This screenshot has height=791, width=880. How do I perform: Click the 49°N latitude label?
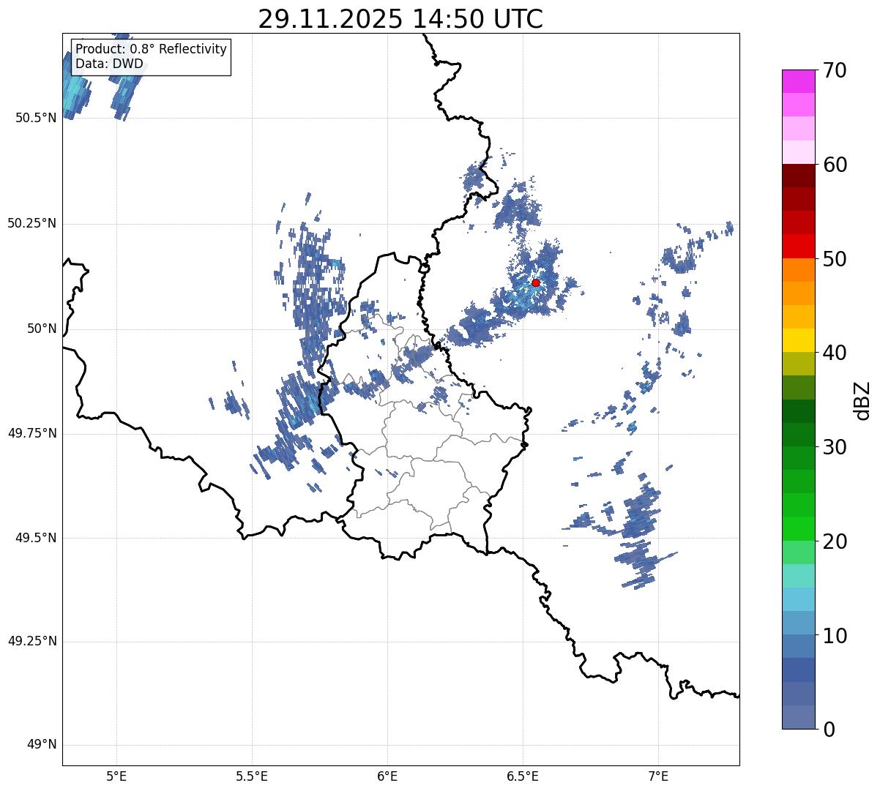tap(42, 744)
